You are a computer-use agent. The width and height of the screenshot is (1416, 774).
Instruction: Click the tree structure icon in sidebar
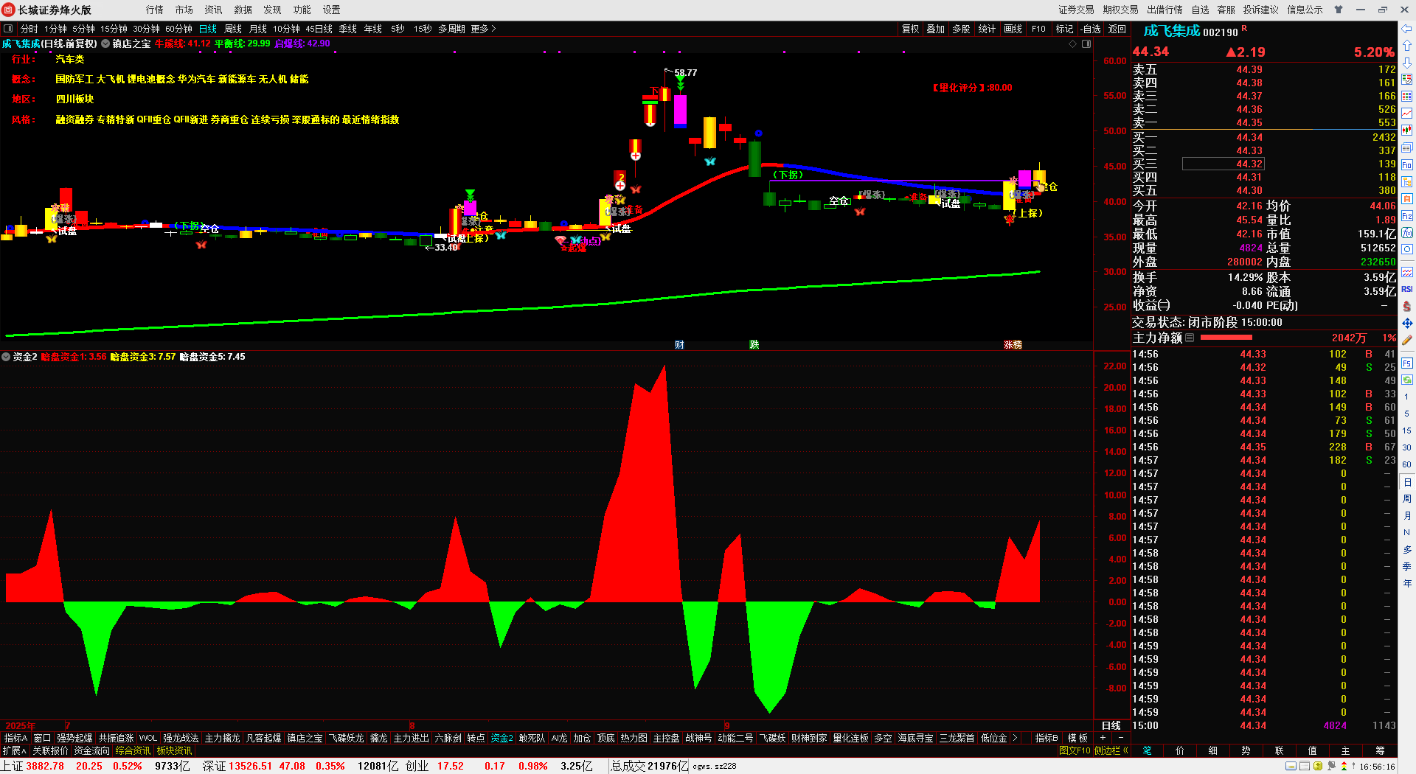coord(1407,181)
